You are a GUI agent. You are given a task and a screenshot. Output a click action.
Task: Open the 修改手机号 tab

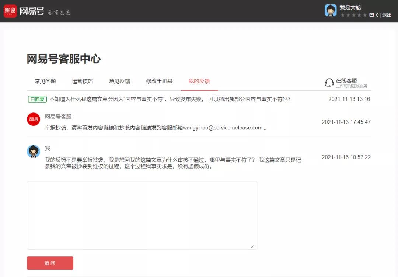tap(160, 81)
